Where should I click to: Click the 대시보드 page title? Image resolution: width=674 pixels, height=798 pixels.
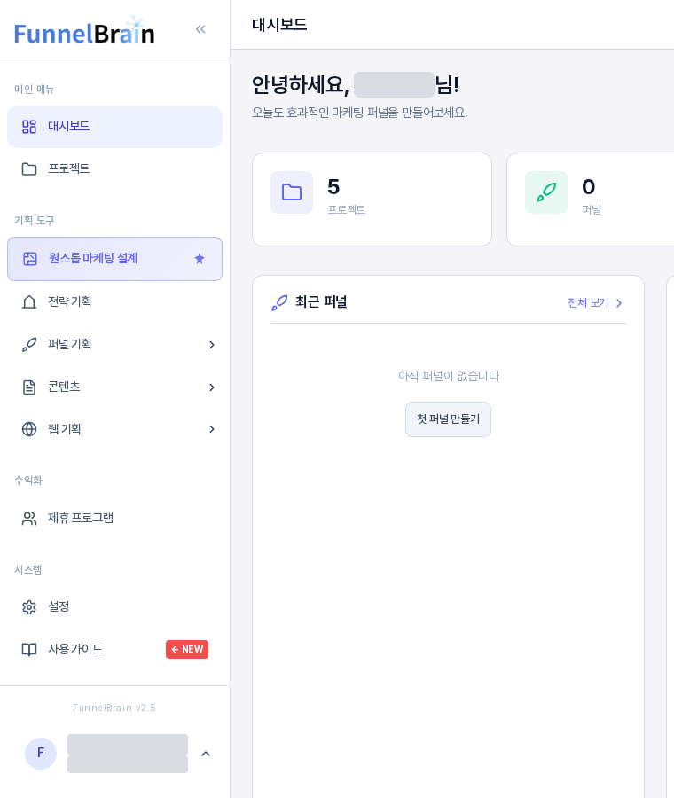(x=279, y=25)
